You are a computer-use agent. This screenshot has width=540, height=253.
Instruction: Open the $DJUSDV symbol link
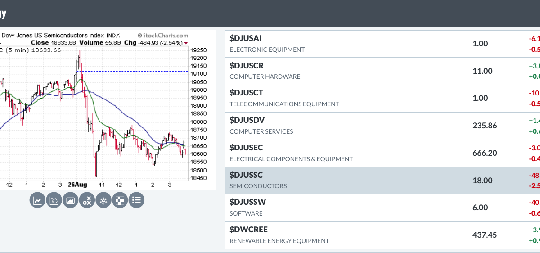(x=247, y=120)
